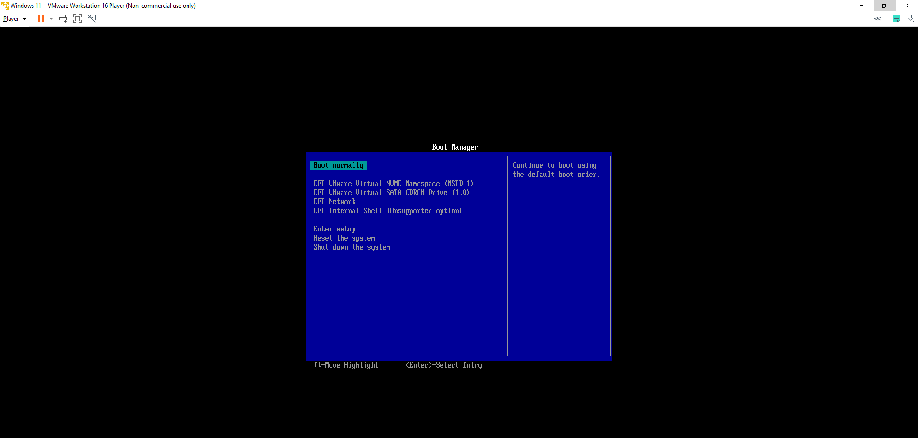918x438 pixels.
Task: Click the download/install tools icon
Action: tap(911, 19)
